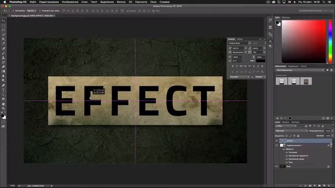This screenshot has height=188, width=335.
Task: Click the layer opacity input field
Action: pyautogui.click(x=328, y=131)
